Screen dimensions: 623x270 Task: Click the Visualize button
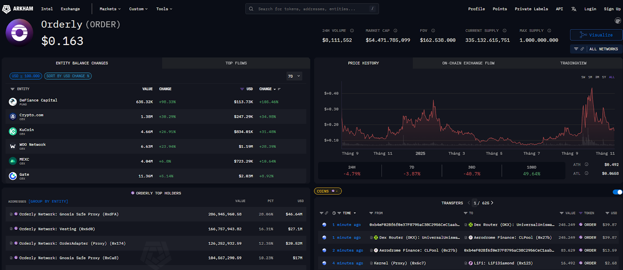click(596, 35)
